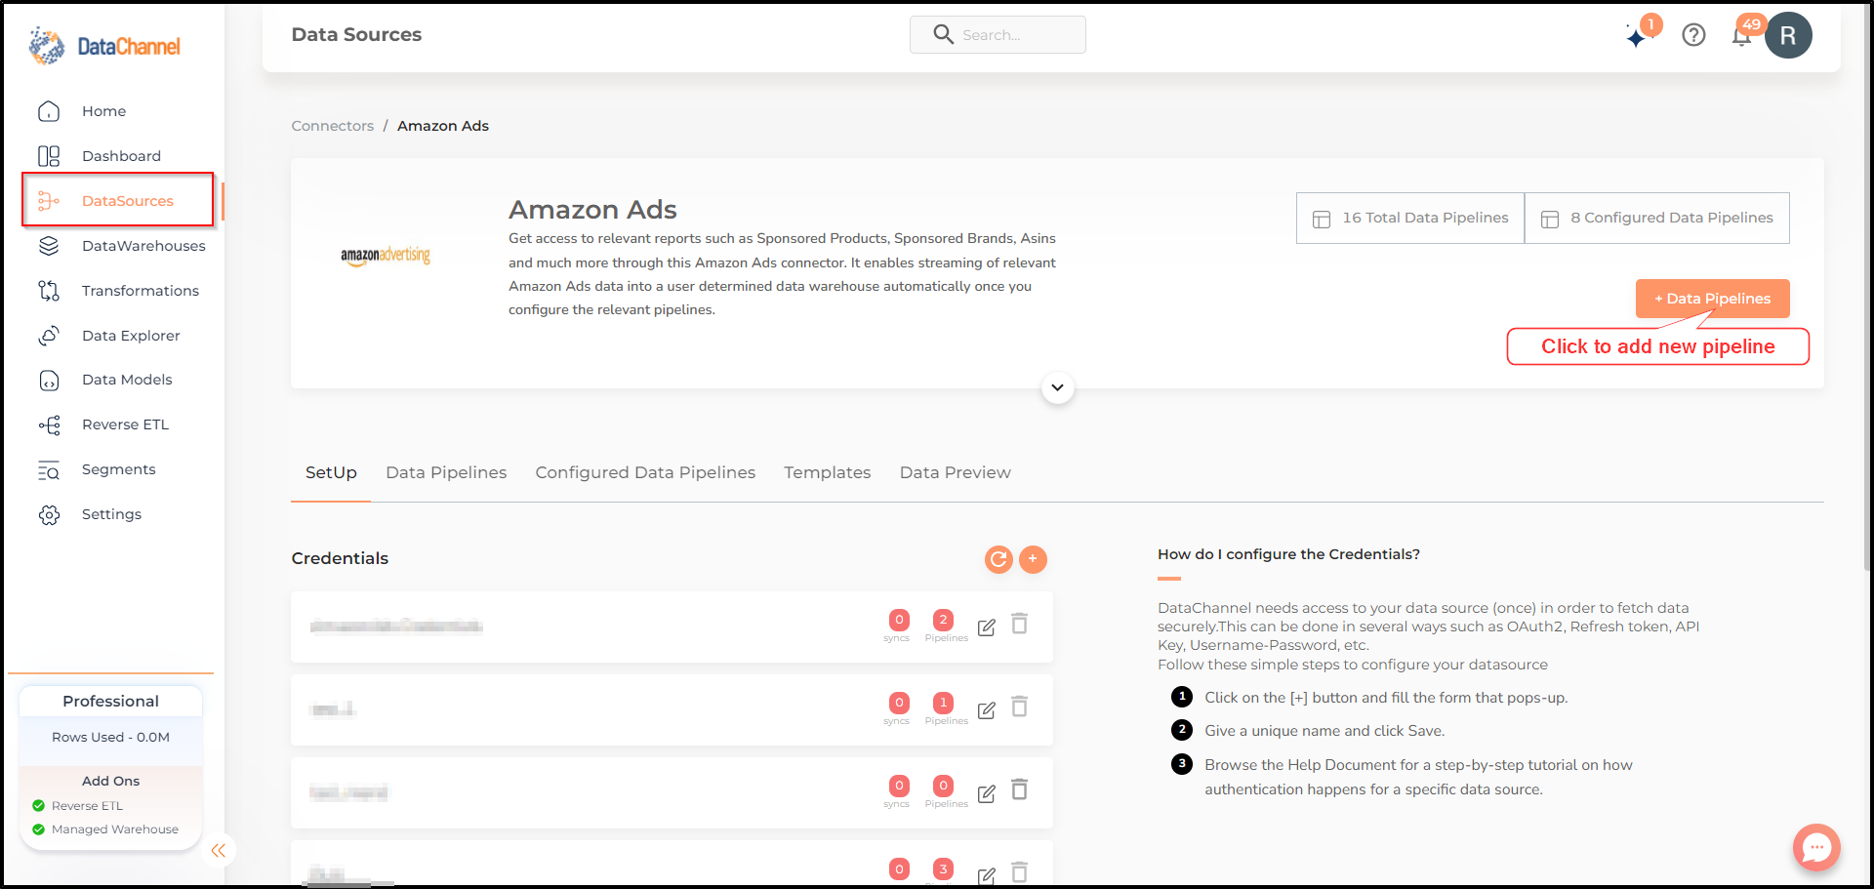Delete the credential with 2 pipelines
This screenshot has width=1874, height=889.
1019,624
